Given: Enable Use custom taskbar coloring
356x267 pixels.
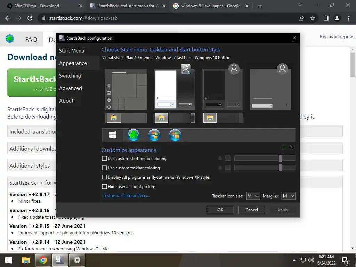Looking at the screenshot, I should click(x=104, y=168).
